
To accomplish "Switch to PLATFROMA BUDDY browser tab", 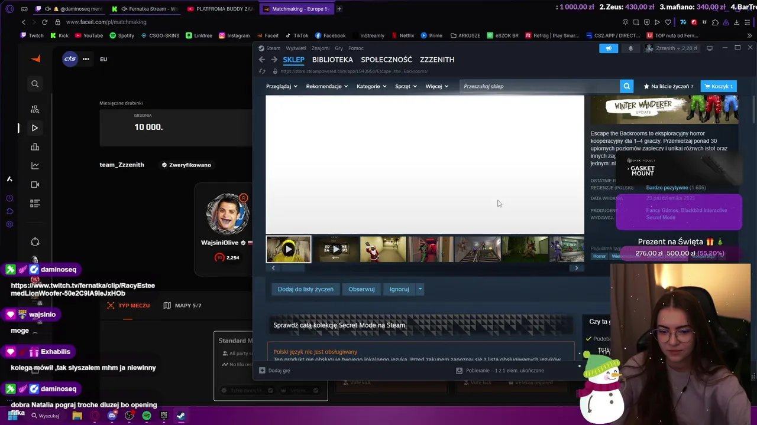I will 219,9.
